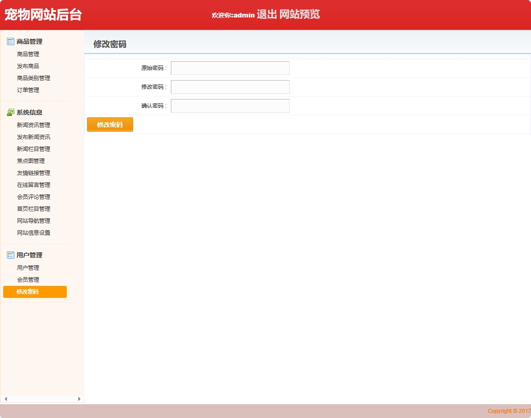Click the 网站预览 link in header
531x418 pixels.
[x=300, y=14]
